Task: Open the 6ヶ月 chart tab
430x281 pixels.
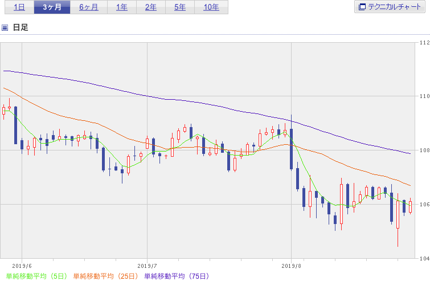Action: click(x=89, y=7)
